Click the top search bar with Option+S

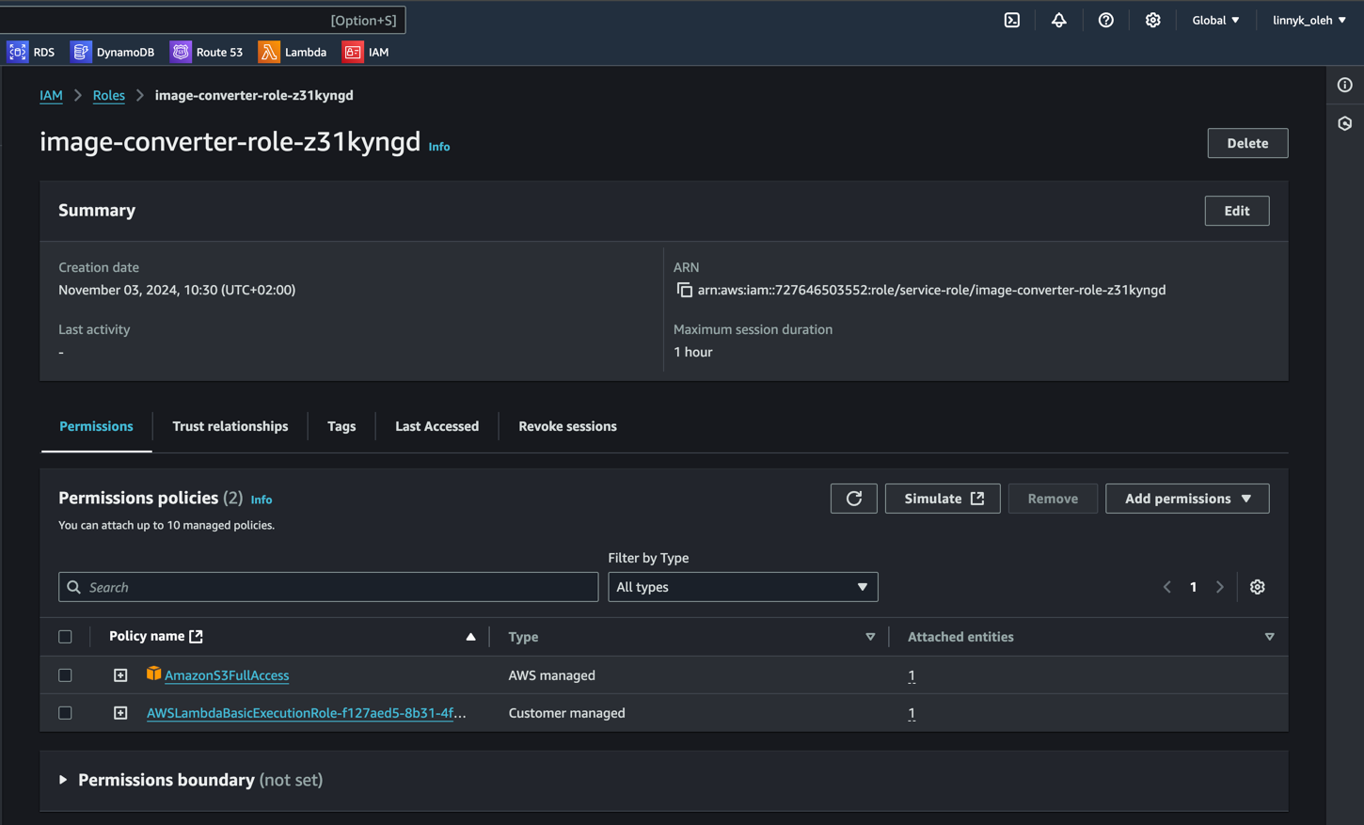[203, 20]
